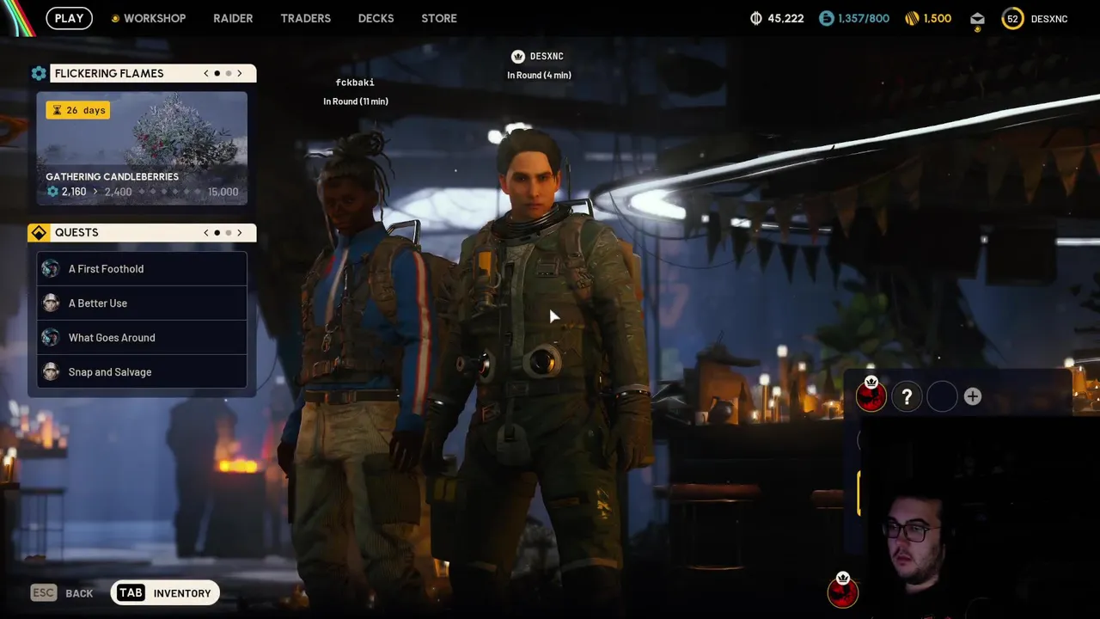The width and height of the screenshot is (1100, 619).
Task: Select second Flickering Flames page dot
Action: [229, 73]
